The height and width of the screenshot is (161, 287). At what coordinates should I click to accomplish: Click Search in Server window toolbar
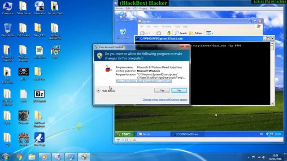click(180, 33)
